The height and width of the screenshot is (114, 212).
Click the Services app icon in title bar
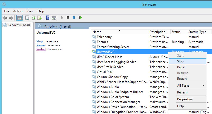coord(4,4)
